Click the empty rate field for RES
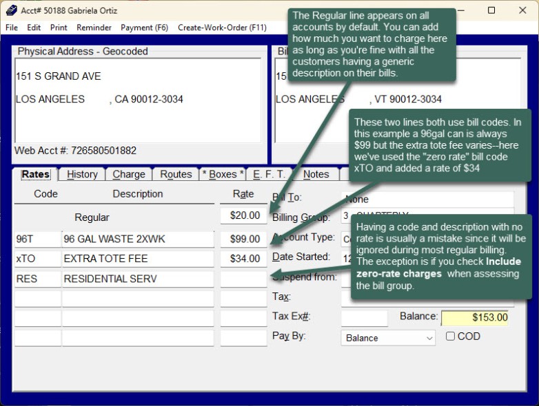Viewport: 539px width, 406px height. click(x=243, y=279)
